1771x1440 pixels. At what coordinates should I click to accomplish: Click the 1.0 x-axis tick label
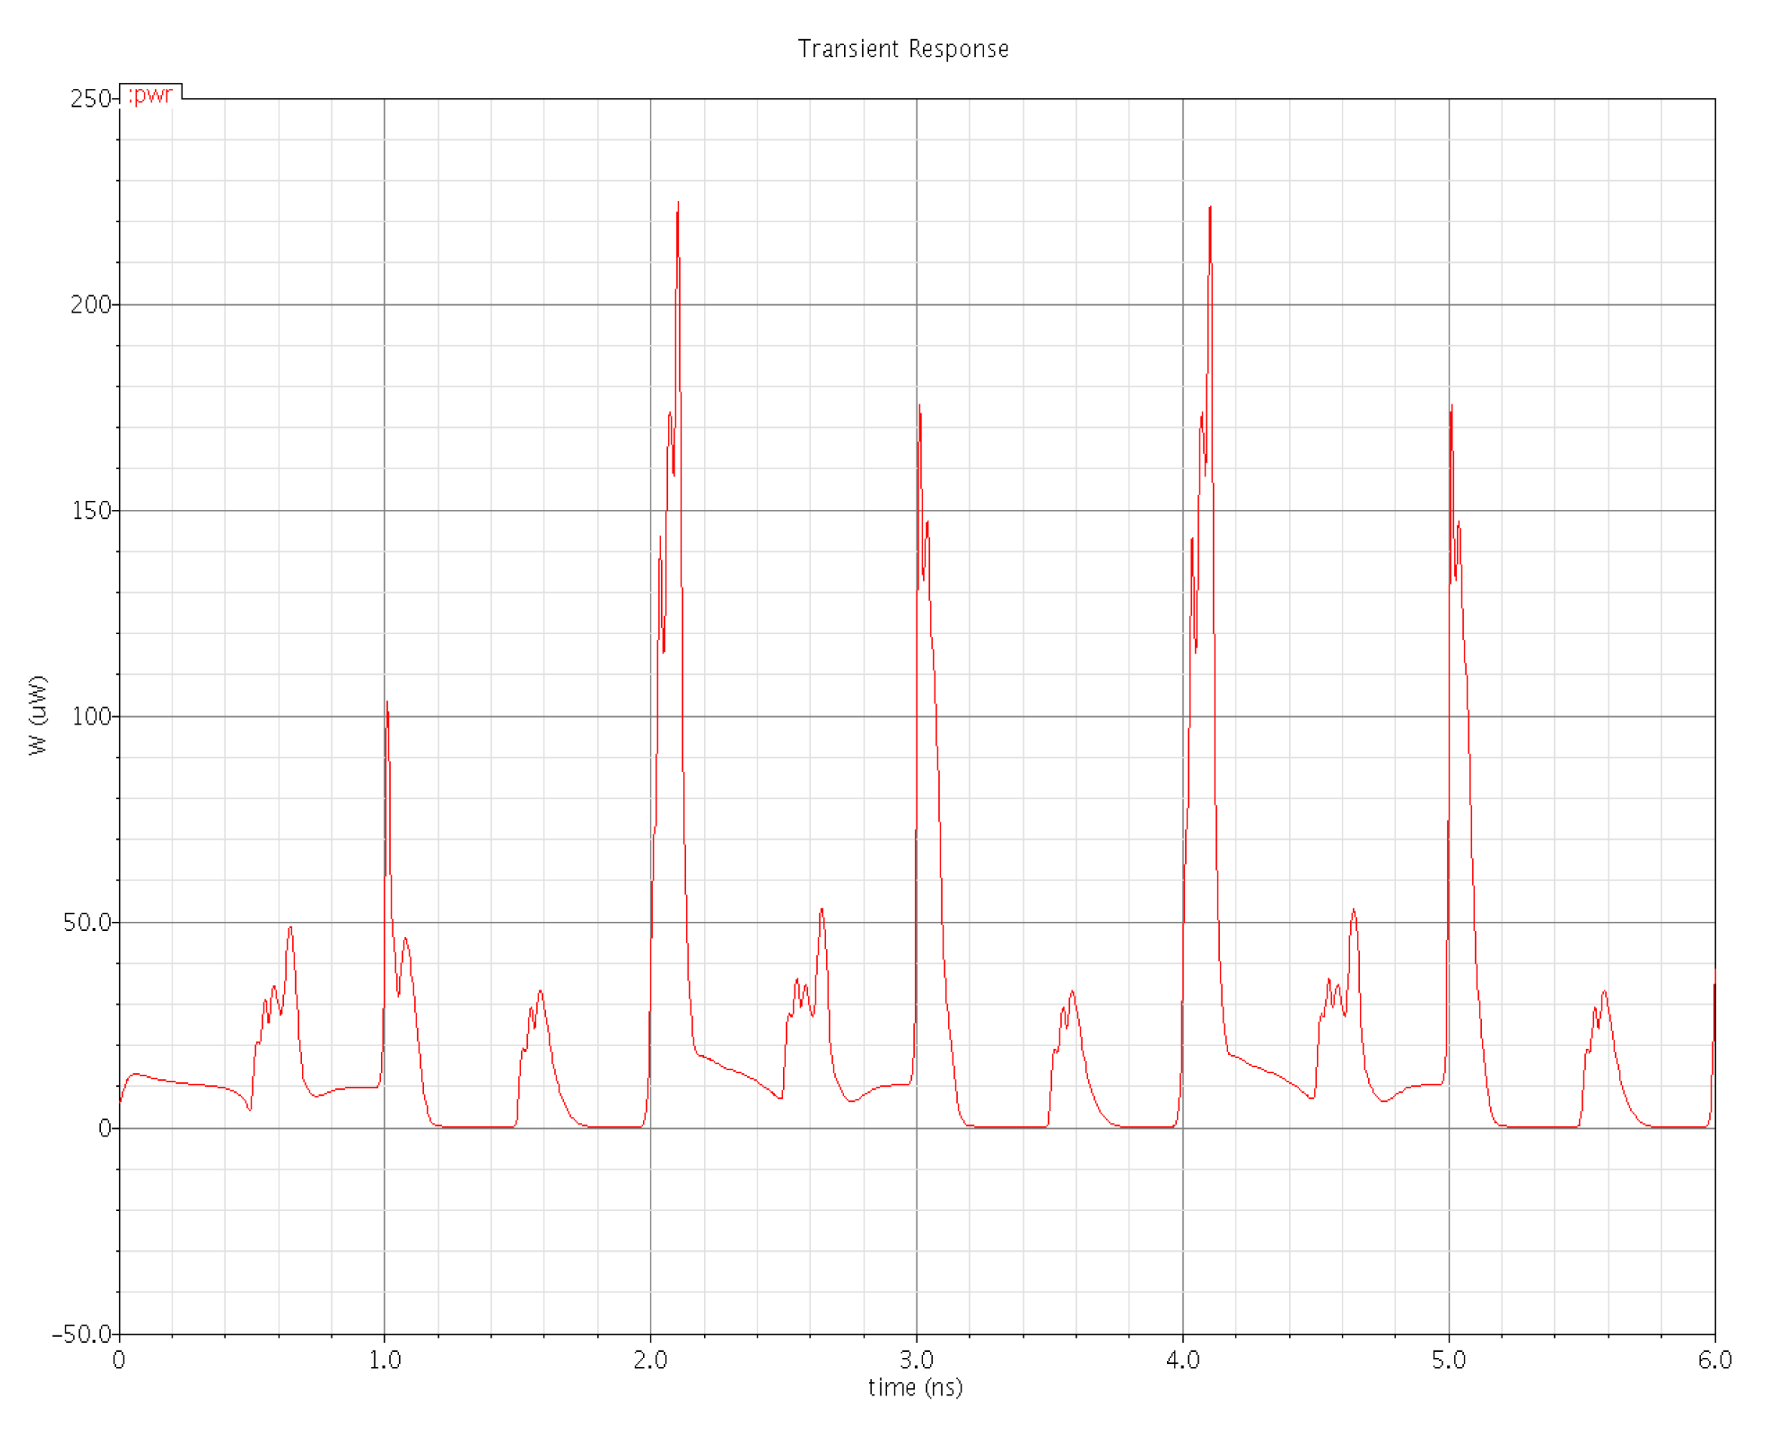coord(385,1360)
